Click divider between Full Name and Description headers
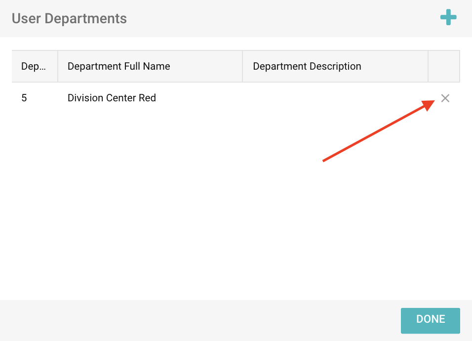The height and width of the screenshot is (341, 472). point(242,66)
